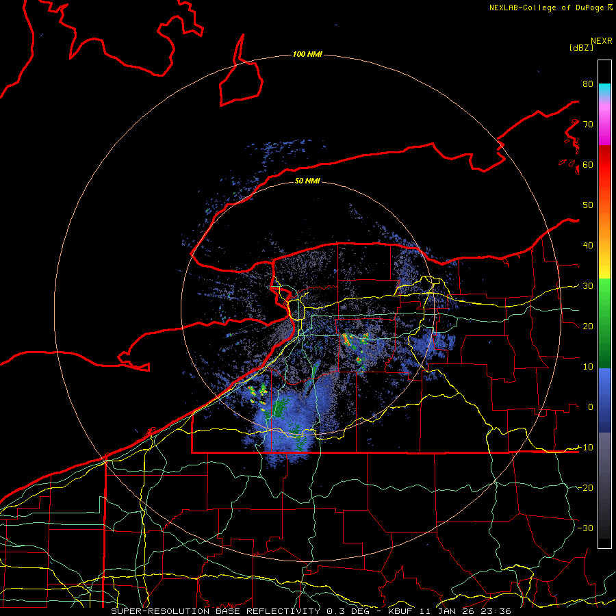
Task: Click the blue section of the colorbar
Action: [x=604, y=400]
